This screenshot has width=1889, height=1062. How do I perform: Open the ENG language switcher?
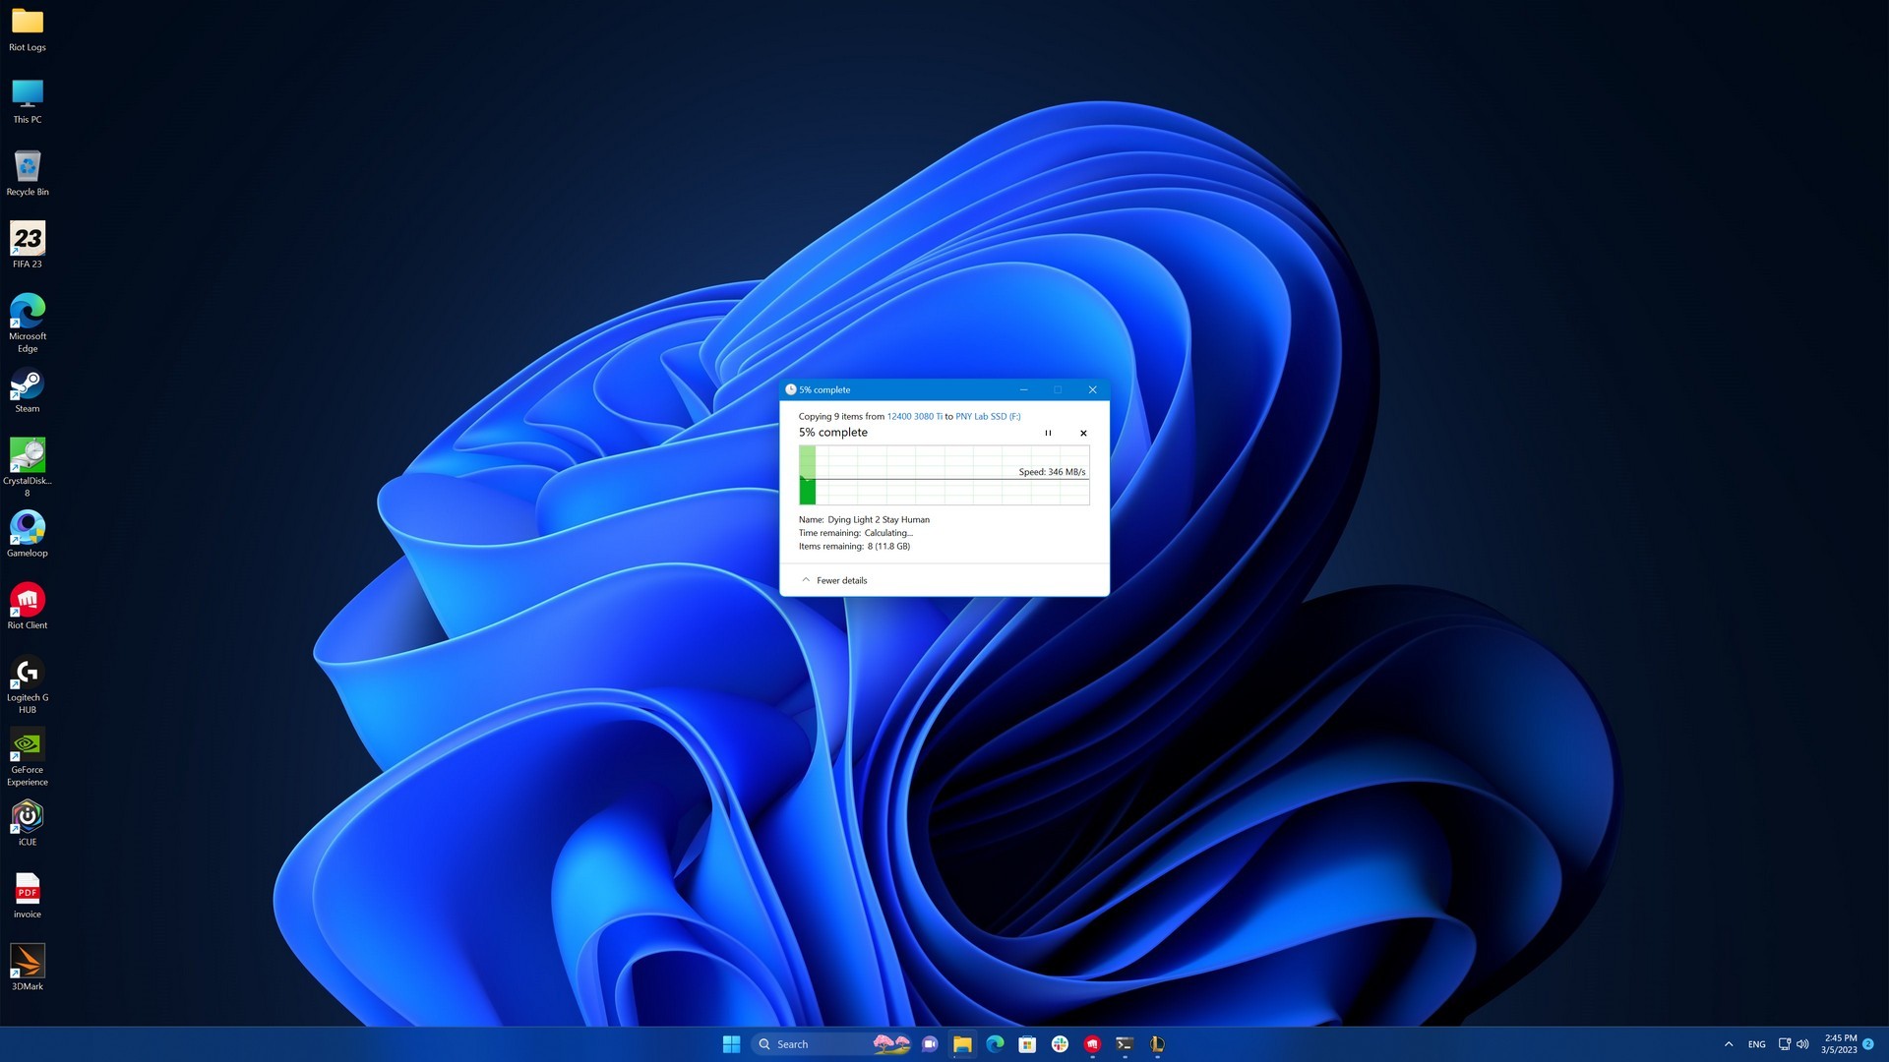[x=1757, y=1044]
